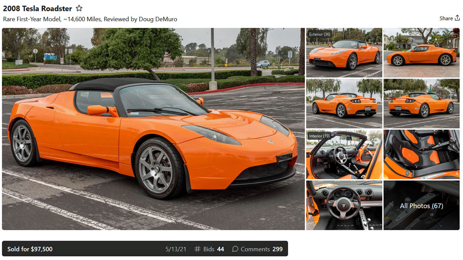
Task: Open the side profile Roadster thumbnail
Action: (421, 52)
